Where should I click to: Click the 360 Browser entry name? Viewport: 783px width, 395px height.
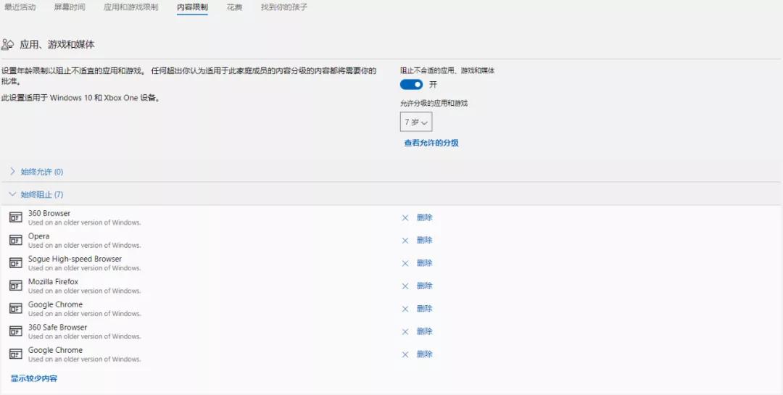tap(49, 213)
